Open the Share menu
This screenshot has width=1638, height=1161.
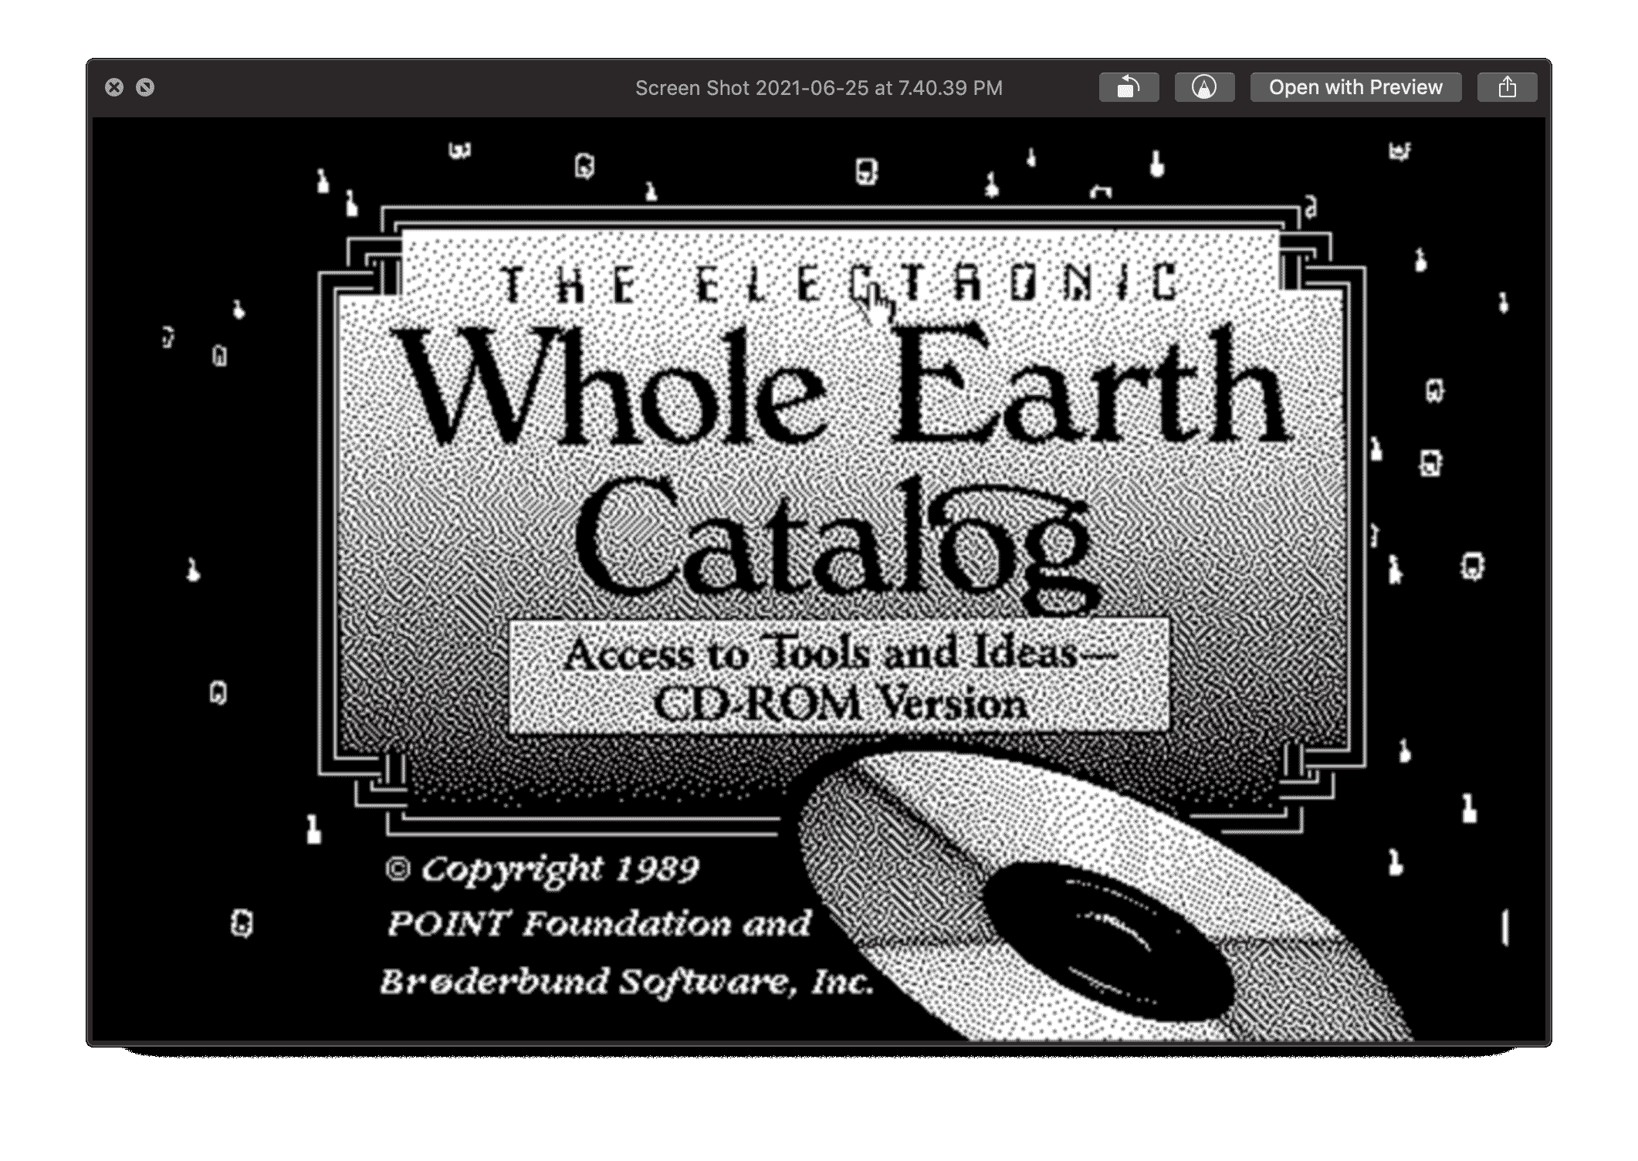coord(1507,87)
